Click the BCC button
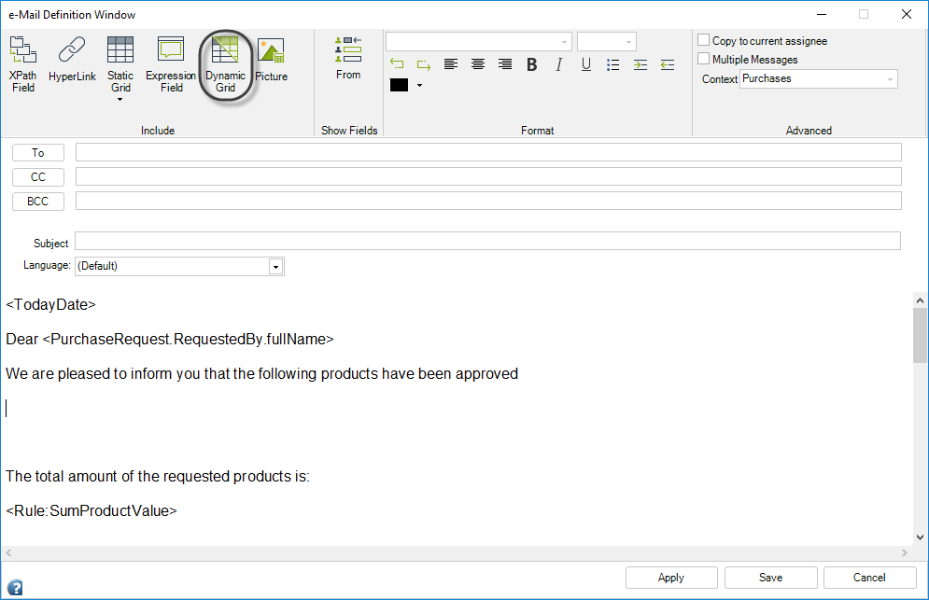Viewport: 929px width, 600px height. point(38,202)
